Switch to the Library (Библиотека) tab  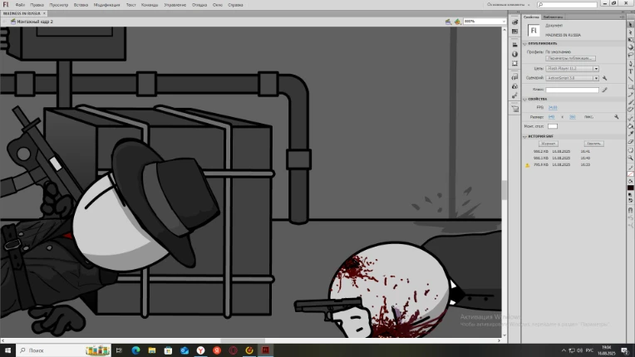click(x=553, y=17)
